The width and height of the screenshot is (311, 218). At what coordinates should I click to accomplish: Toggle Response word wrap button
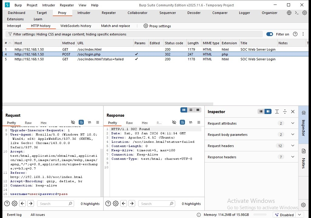[182, 122]
